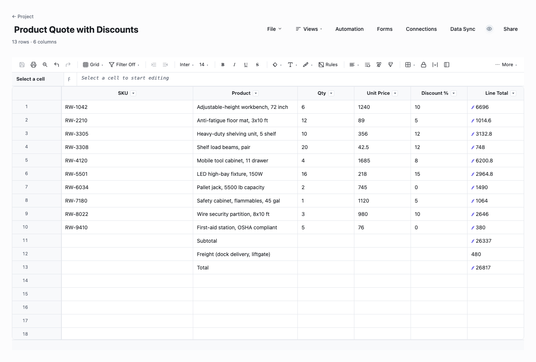Click the print icon in the toolbar
Viewport: 536px width, 362px height.
point(33,65)
